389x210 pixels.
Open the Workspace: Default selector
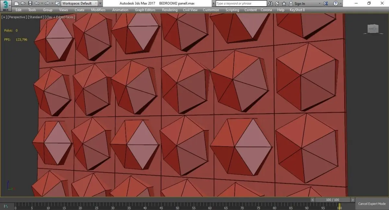tap(79, 4)
